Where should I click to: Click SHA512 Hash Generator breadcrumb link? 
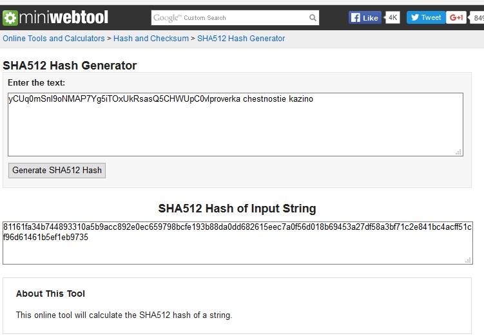tap(241, 39)
